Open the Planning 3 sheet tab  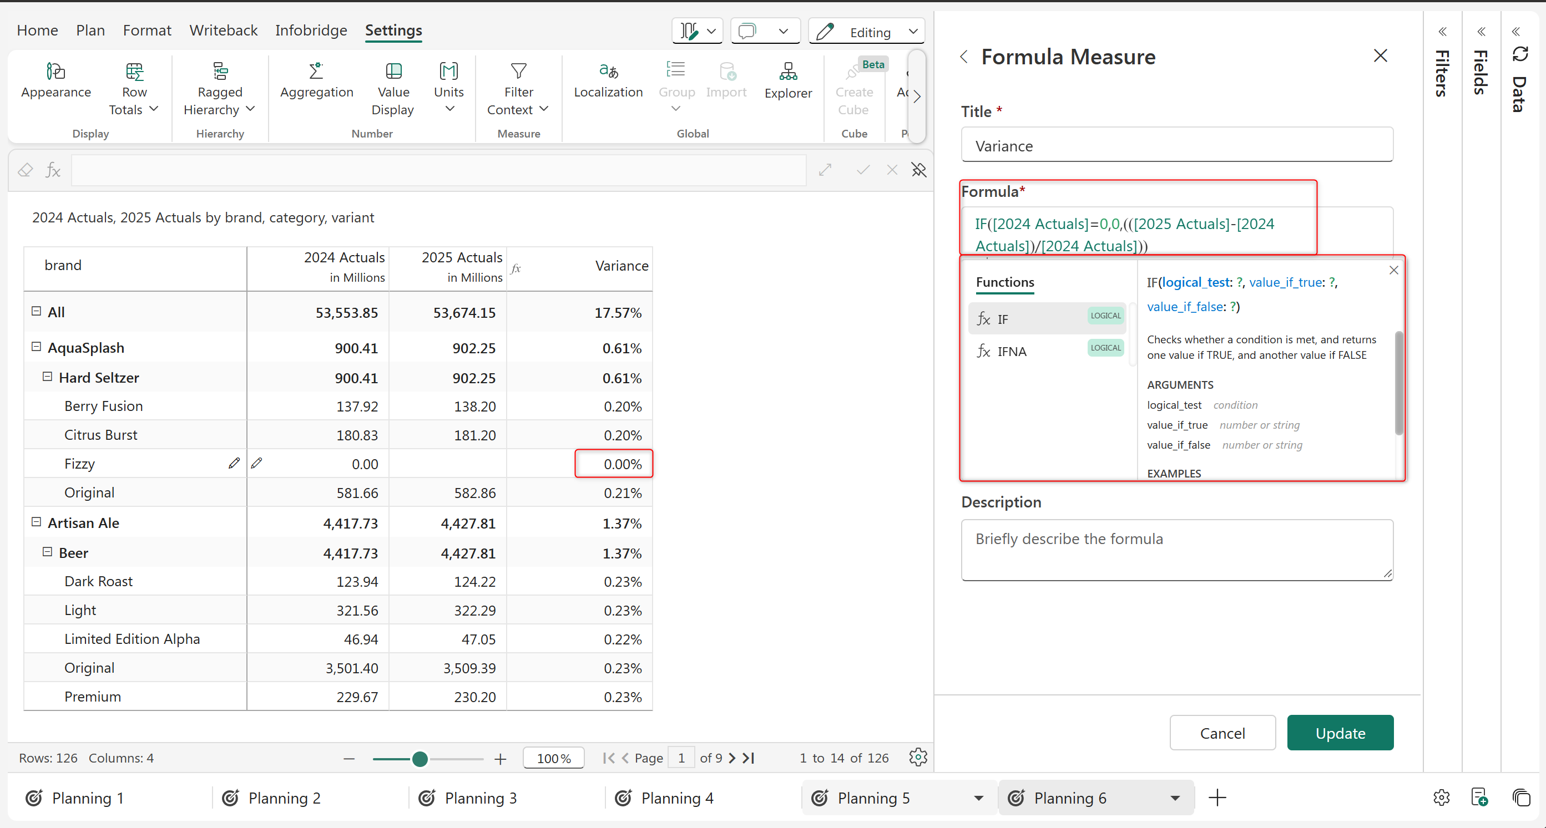[x=480, y=798]
